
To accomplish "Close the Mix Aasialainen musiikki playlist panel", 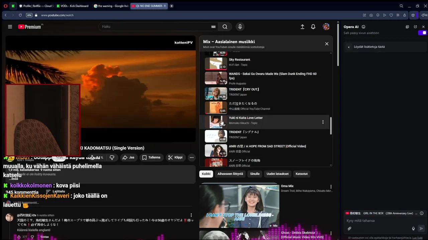I will [x=327, y=44].
